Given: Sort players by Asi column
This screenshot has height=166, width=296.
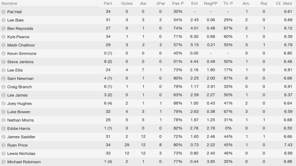Looking at the screenshot, I should click(x=143, y=3).
